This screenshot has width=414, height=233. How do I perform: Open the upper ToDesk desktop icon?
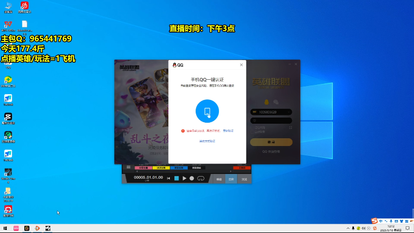point(8,100)
